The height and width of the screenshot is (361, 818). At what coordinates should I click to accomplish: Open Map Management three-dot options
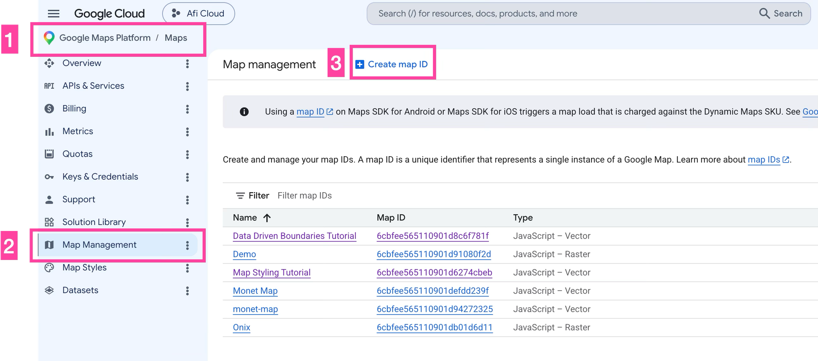pos(187,245)
